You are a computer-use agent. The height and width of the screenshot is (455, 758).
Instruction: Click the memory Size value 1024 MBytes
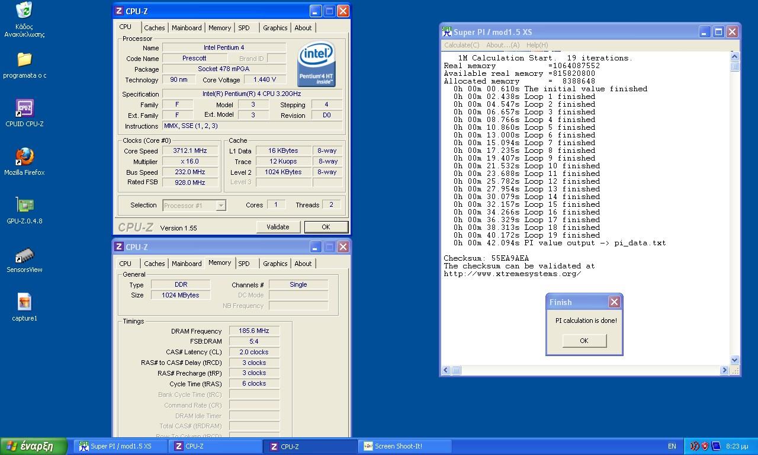181,295
